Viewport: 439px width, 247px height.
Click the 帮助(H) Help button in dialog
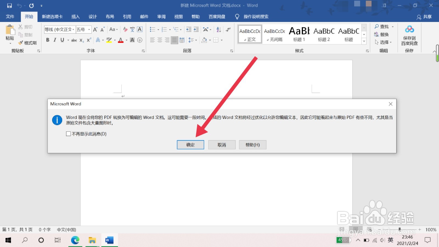[253, 145]
